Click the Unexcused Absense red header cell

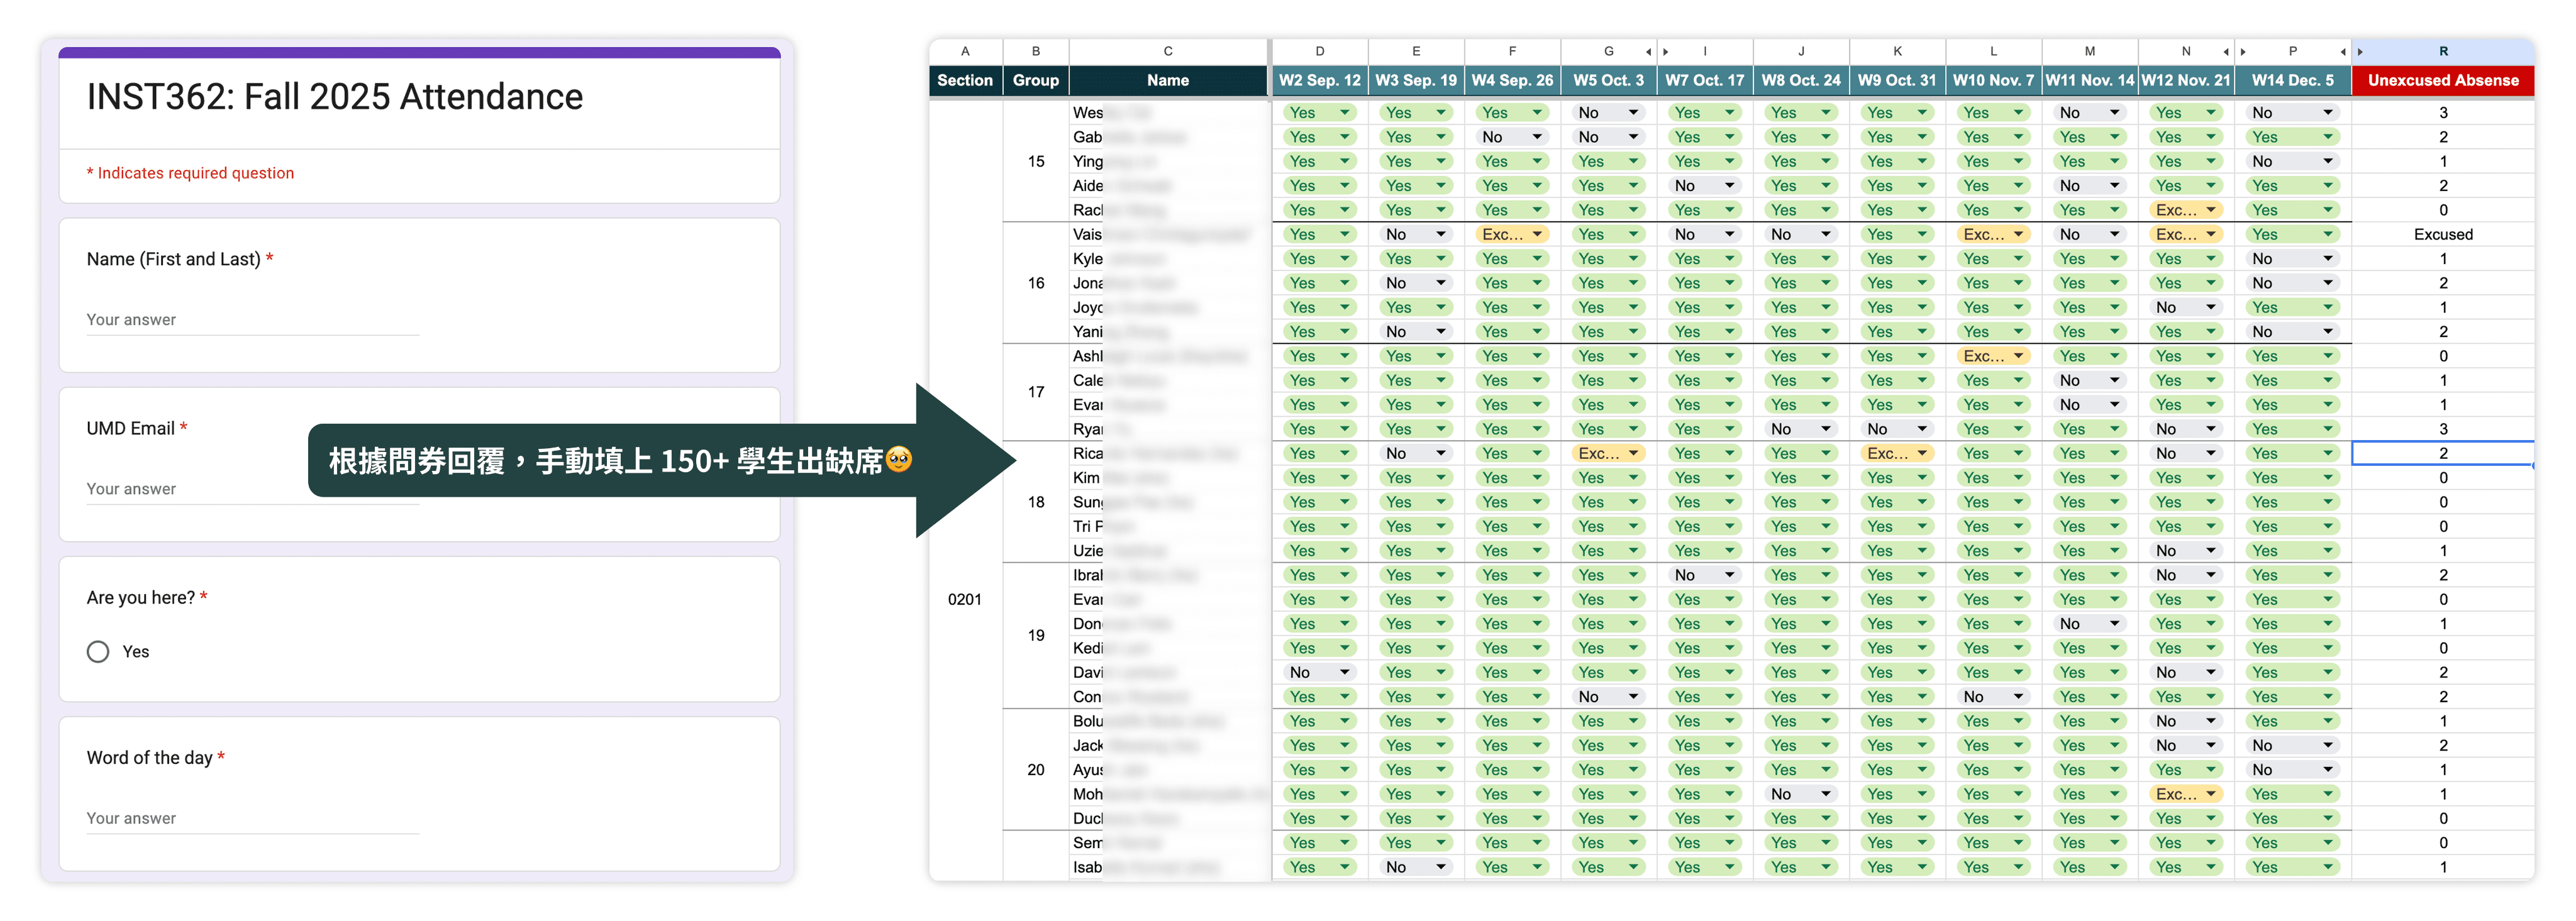pyautogui.click(x=2443, y=81)
